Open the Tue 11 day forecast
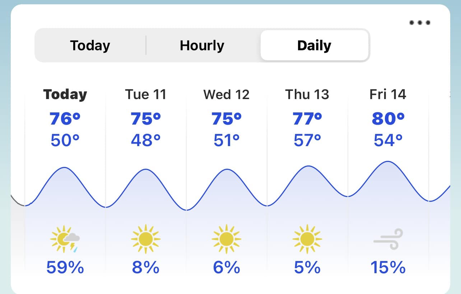The width and height of the screenshot is (461, 294). click(x=145, y=94)
